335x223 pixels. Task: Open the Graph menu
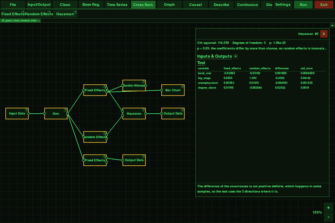[169, 5]
